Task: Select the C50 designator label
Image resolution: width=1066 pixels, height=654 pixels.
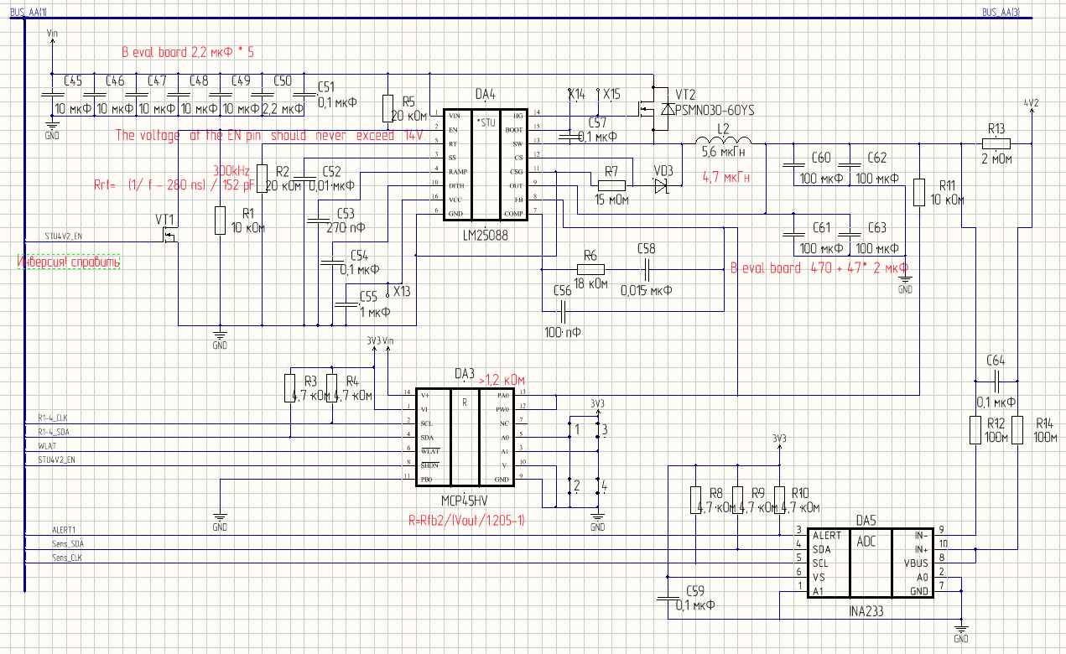Action: [x=283, y=81]
